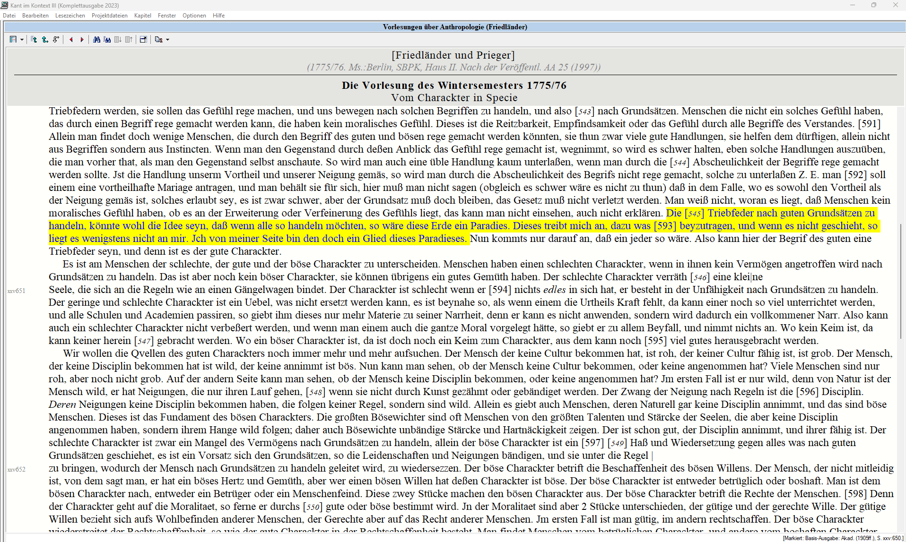Click the xxv651 page marker in margin
The width and height of the screenshot is (906, 542).
[x=17, y=291]
